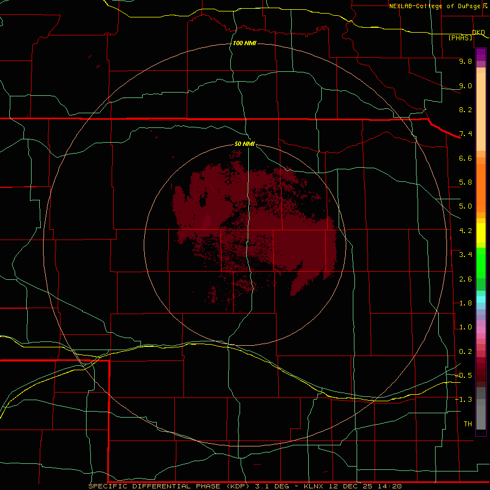Click the 5.8 value on color scale

pyautogui.click(x=465, y=182)
